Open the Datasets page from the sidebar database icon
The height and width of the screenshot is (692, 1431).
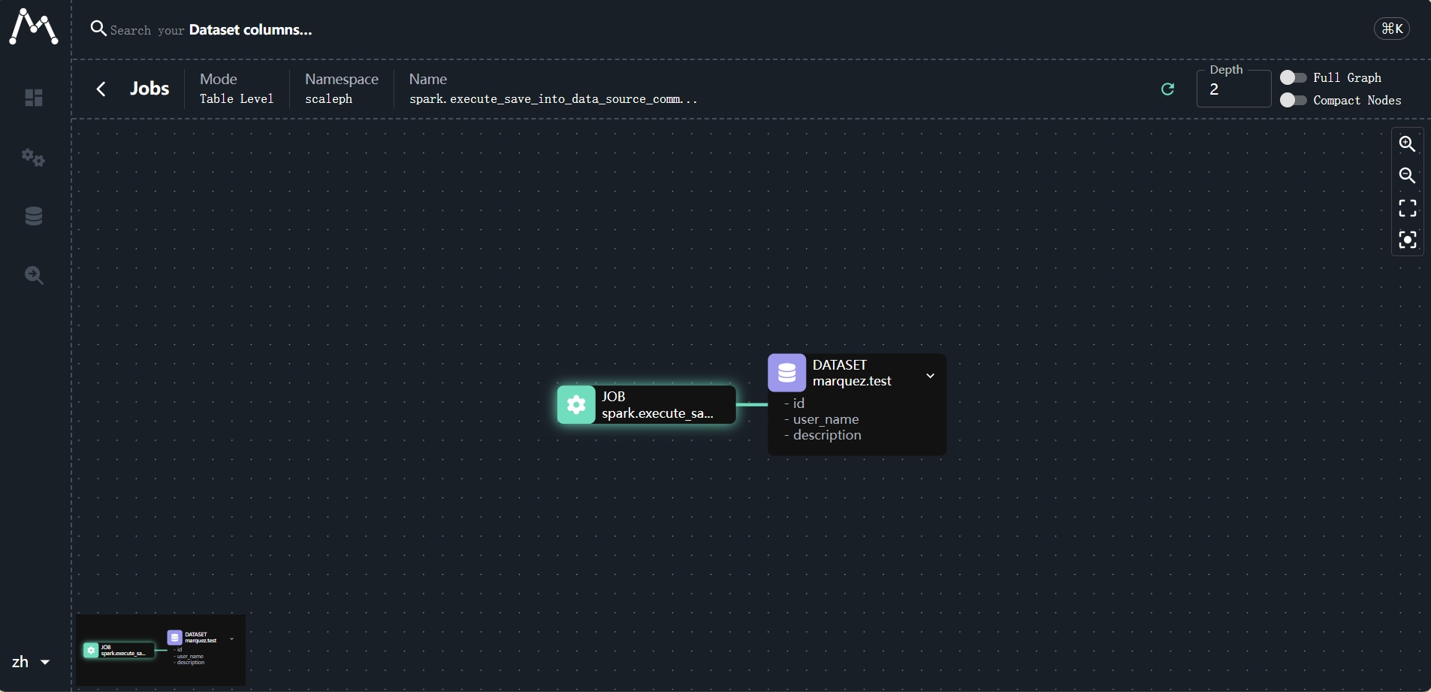pyautogui.click(x=34, y=216)
